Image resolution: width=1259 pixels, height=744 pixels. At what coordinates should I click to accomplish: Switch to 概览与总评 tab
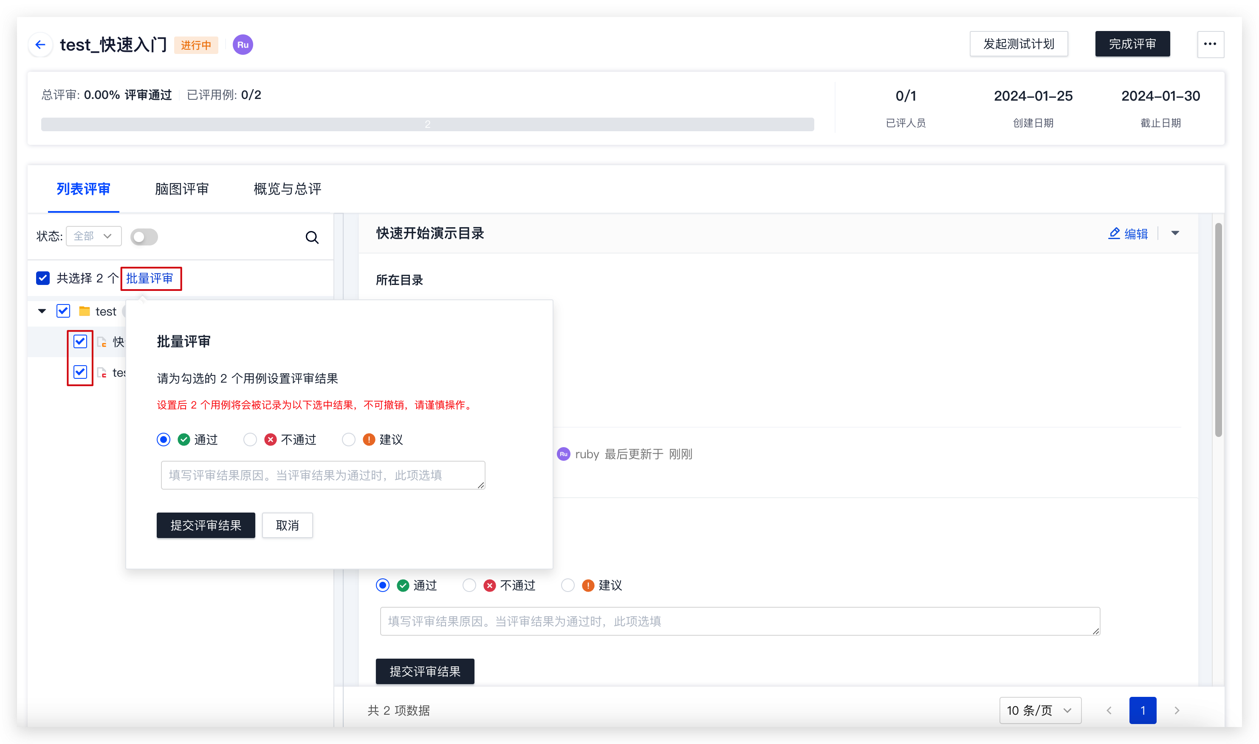287,189
